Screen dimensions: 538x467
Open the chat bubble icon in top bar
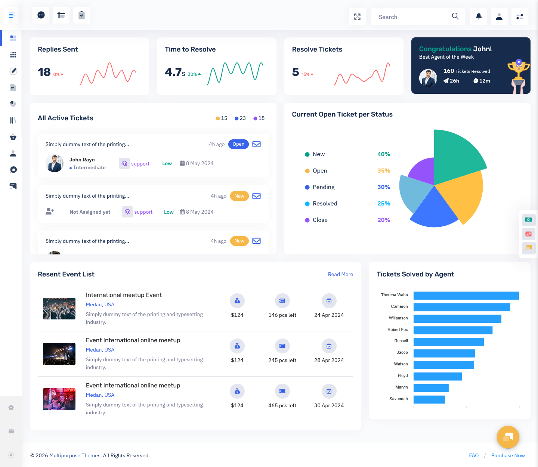tap(41, 15)
